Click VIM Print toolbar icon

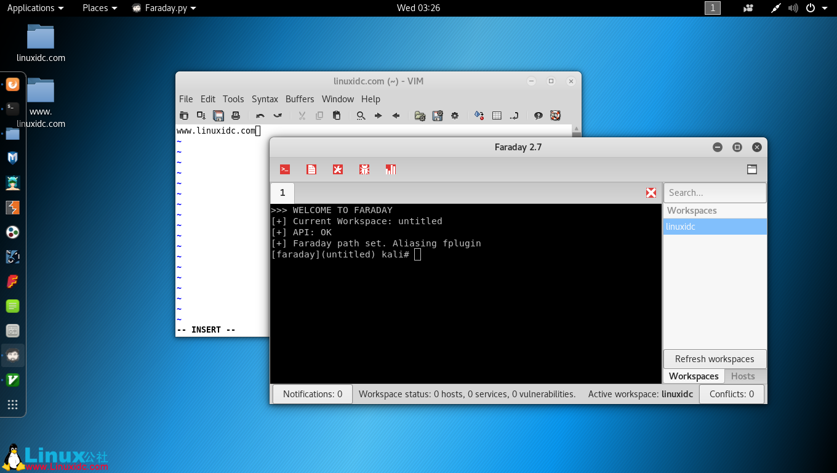236,115
